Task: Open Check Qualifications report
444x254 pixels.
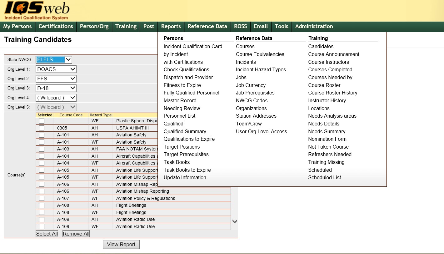Action: tap(187, 69)
